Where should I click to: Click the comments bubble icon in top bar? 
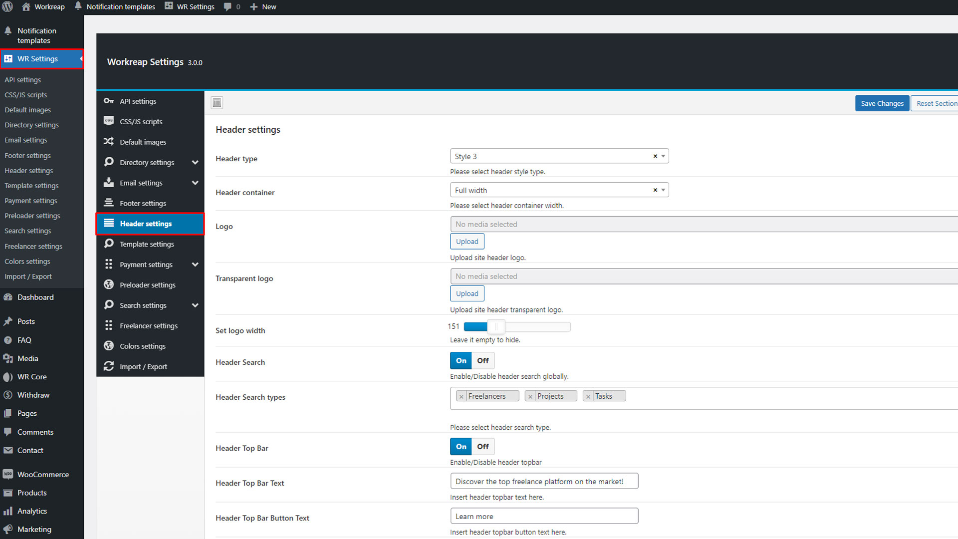[x=228, y=6]
